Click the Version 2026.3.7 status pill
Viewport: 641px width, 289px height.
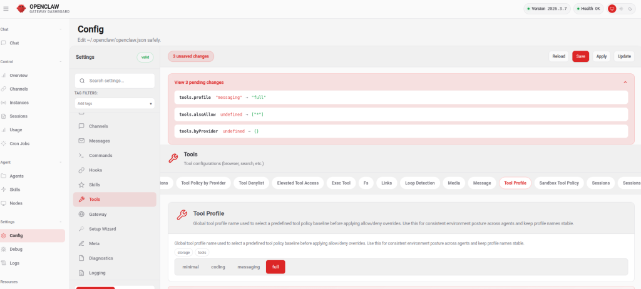tap(547, 9)
